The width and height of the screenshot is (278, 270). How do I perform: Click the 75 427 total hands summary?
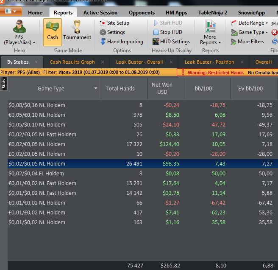[135, 266]
